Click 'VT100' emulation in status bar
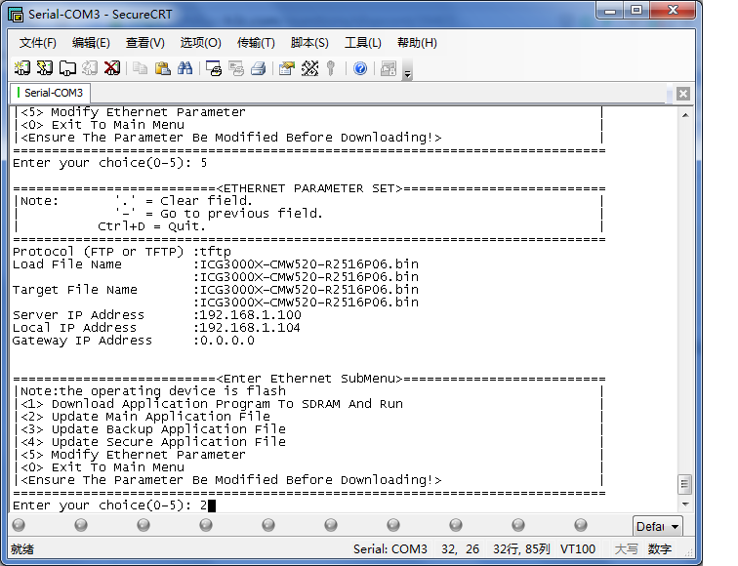Screen dimensions: 738x566 [x=578, y=549]
